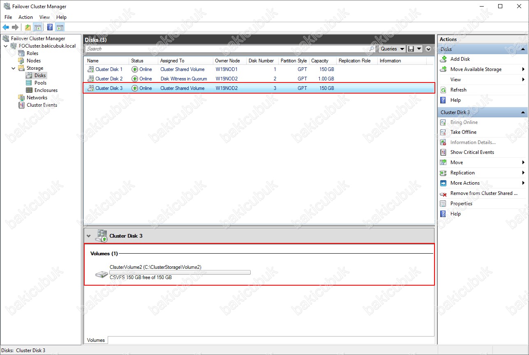This screenshot has width=529, height=355.
Task: Expand Move Available Storage submenu
Action: coord(523,69)
